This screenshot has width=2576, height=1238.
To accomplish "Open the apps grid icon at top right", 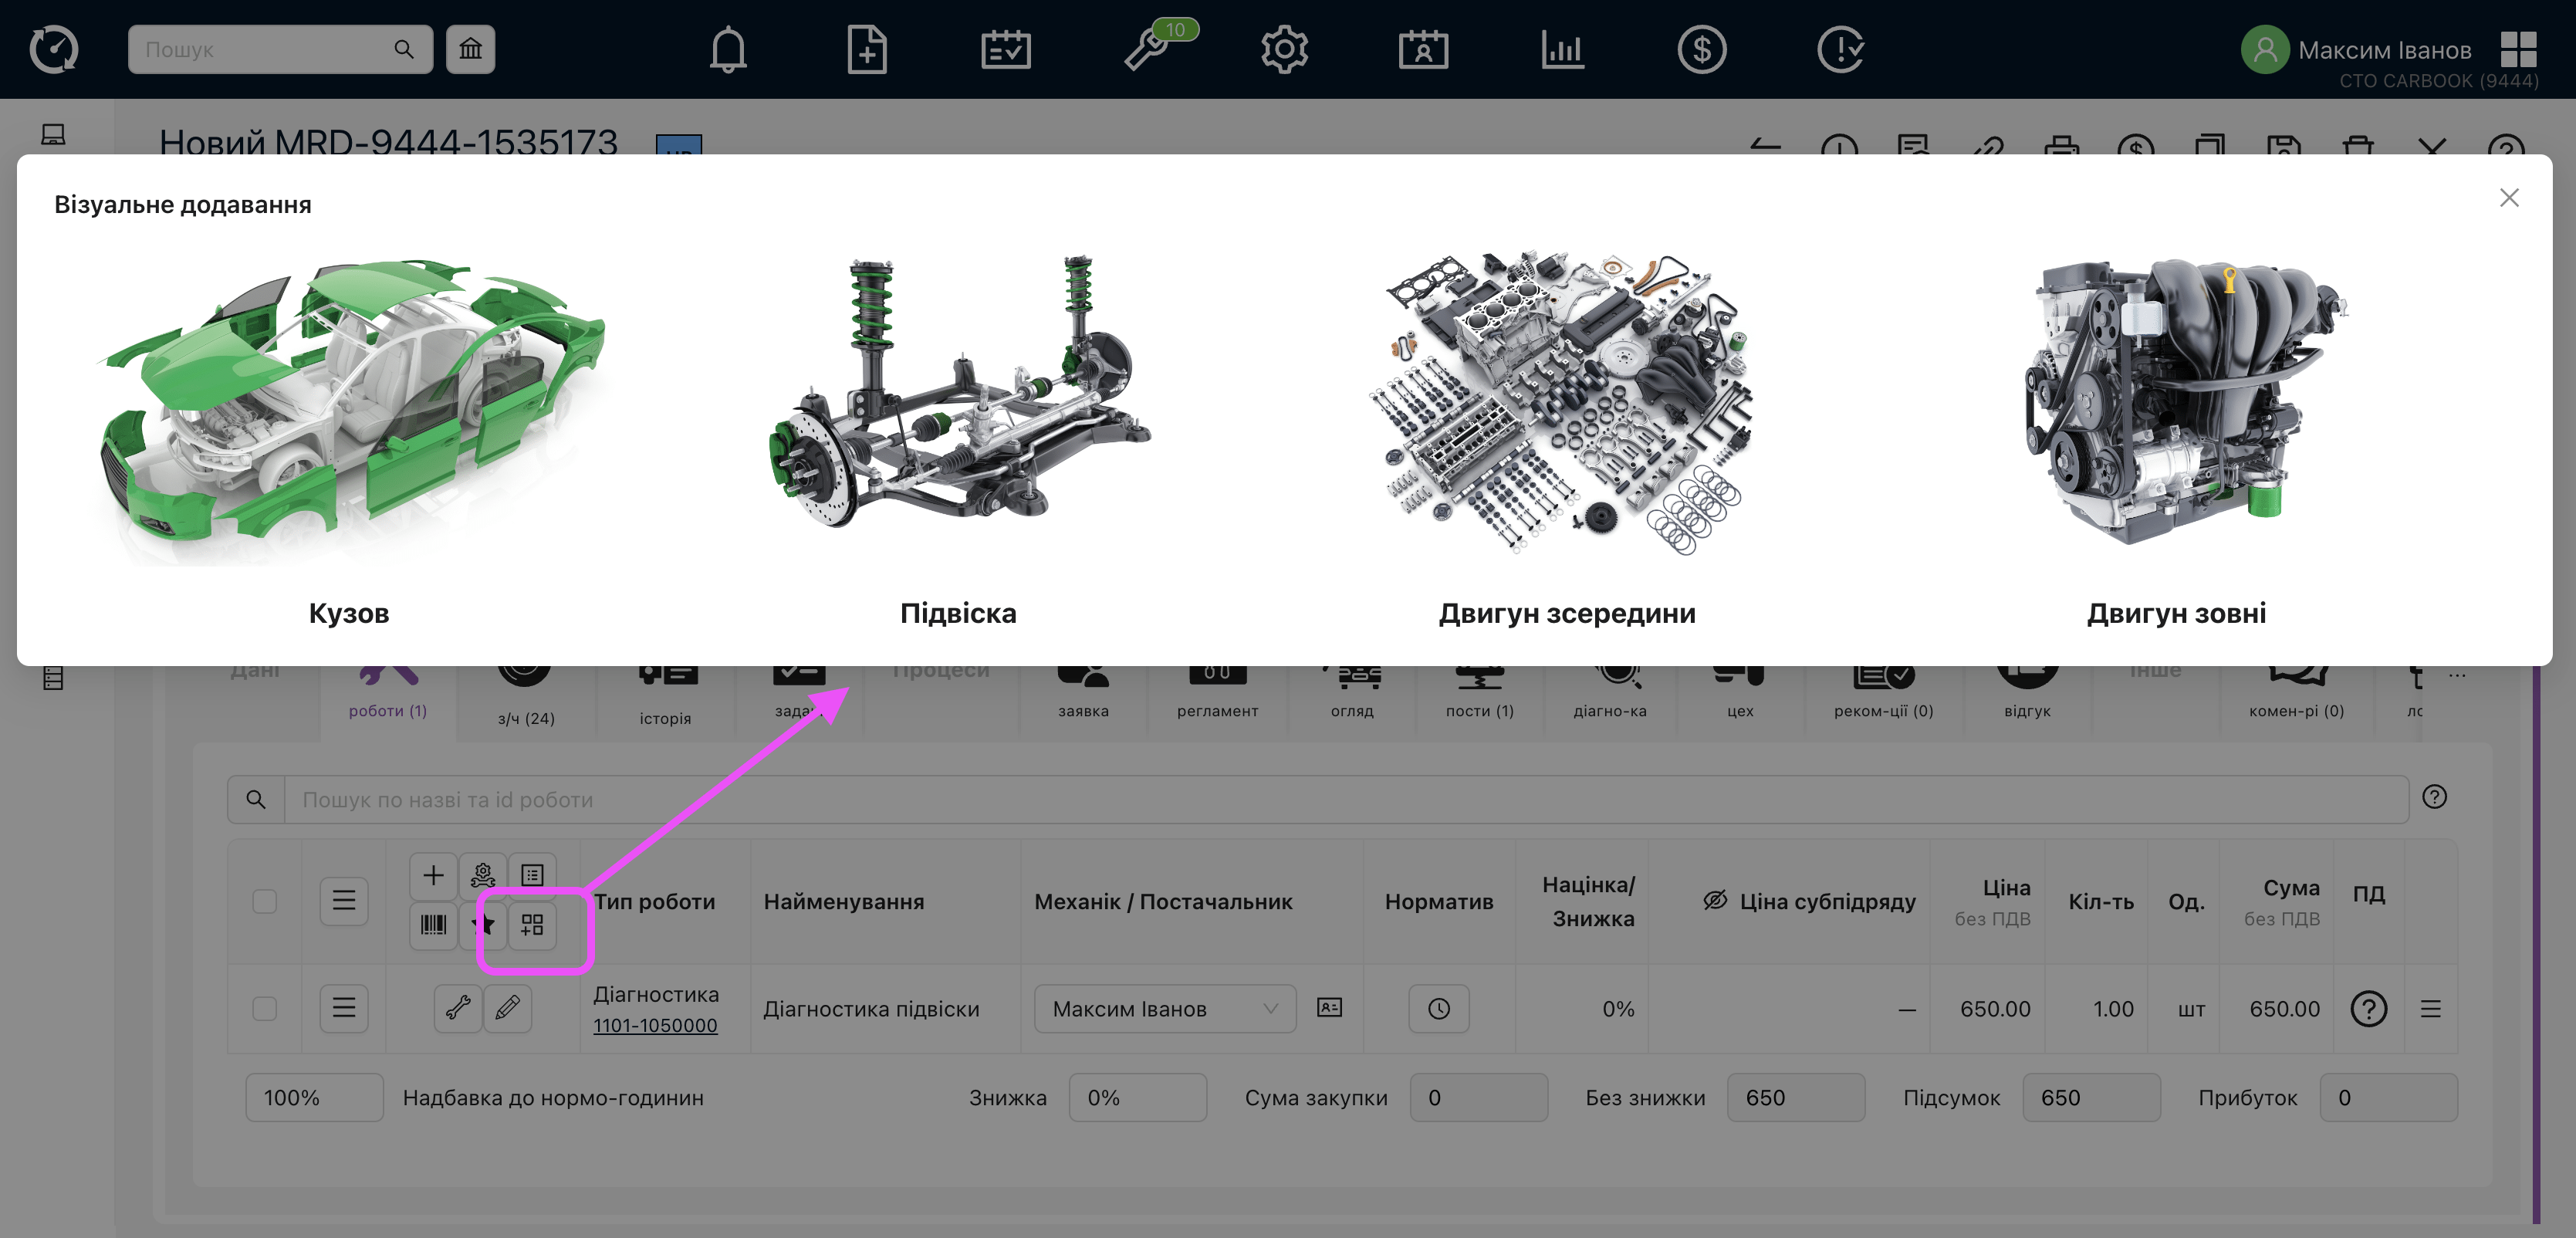I will click(x=2518, y=49).
